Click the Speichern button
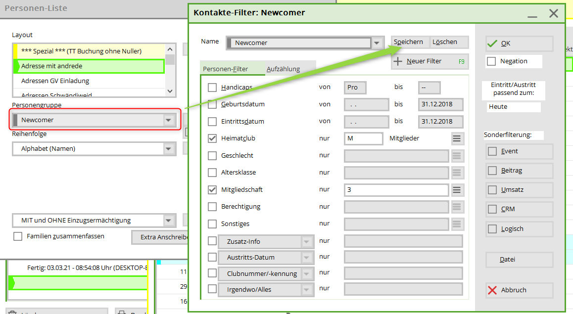 click(x=409, y=42)
